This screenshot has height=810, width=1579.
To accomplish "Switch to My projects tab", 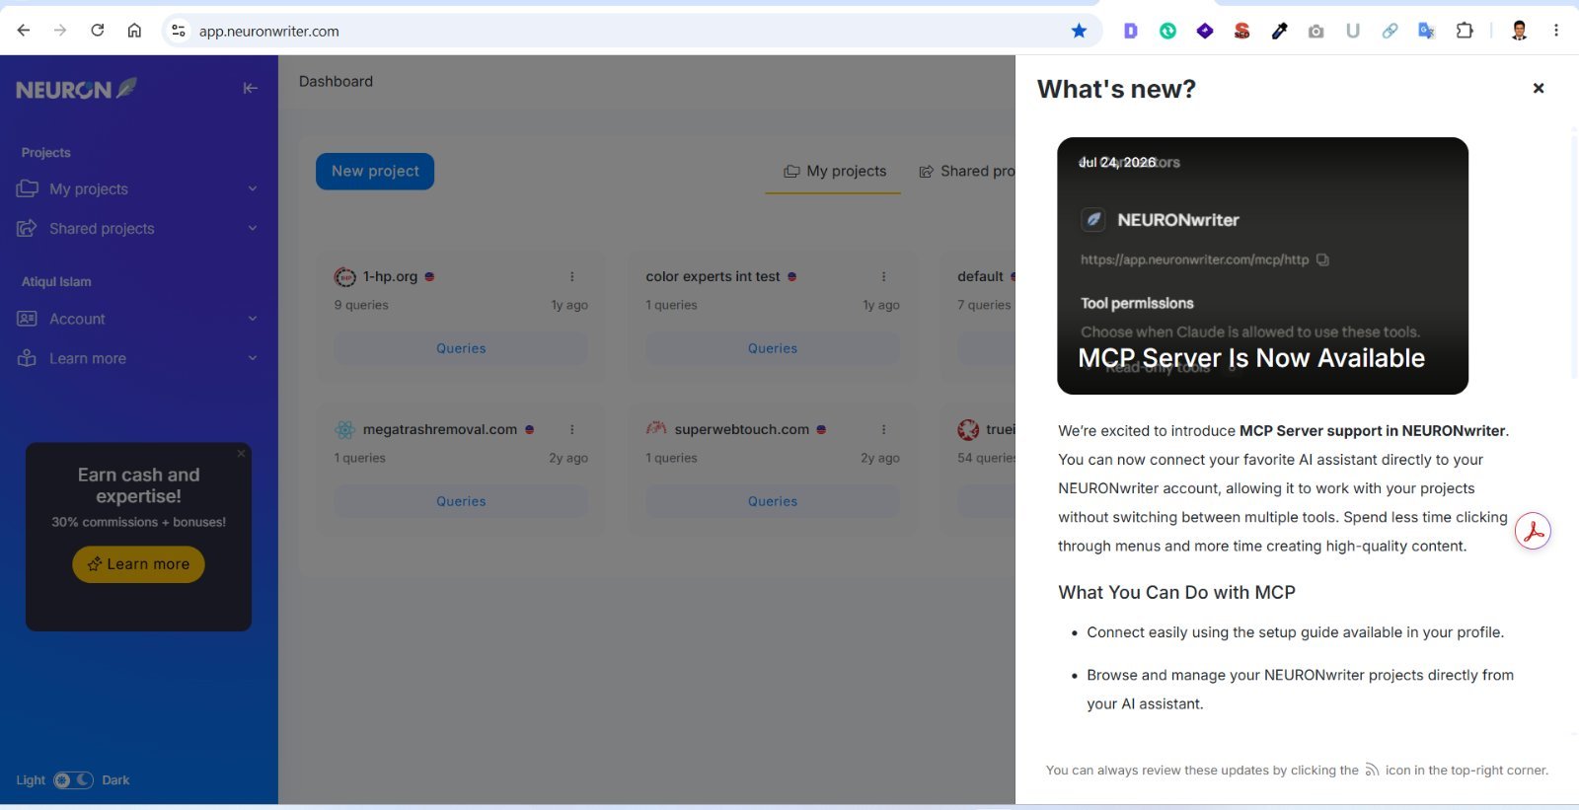I will click(x=834, y=171).
